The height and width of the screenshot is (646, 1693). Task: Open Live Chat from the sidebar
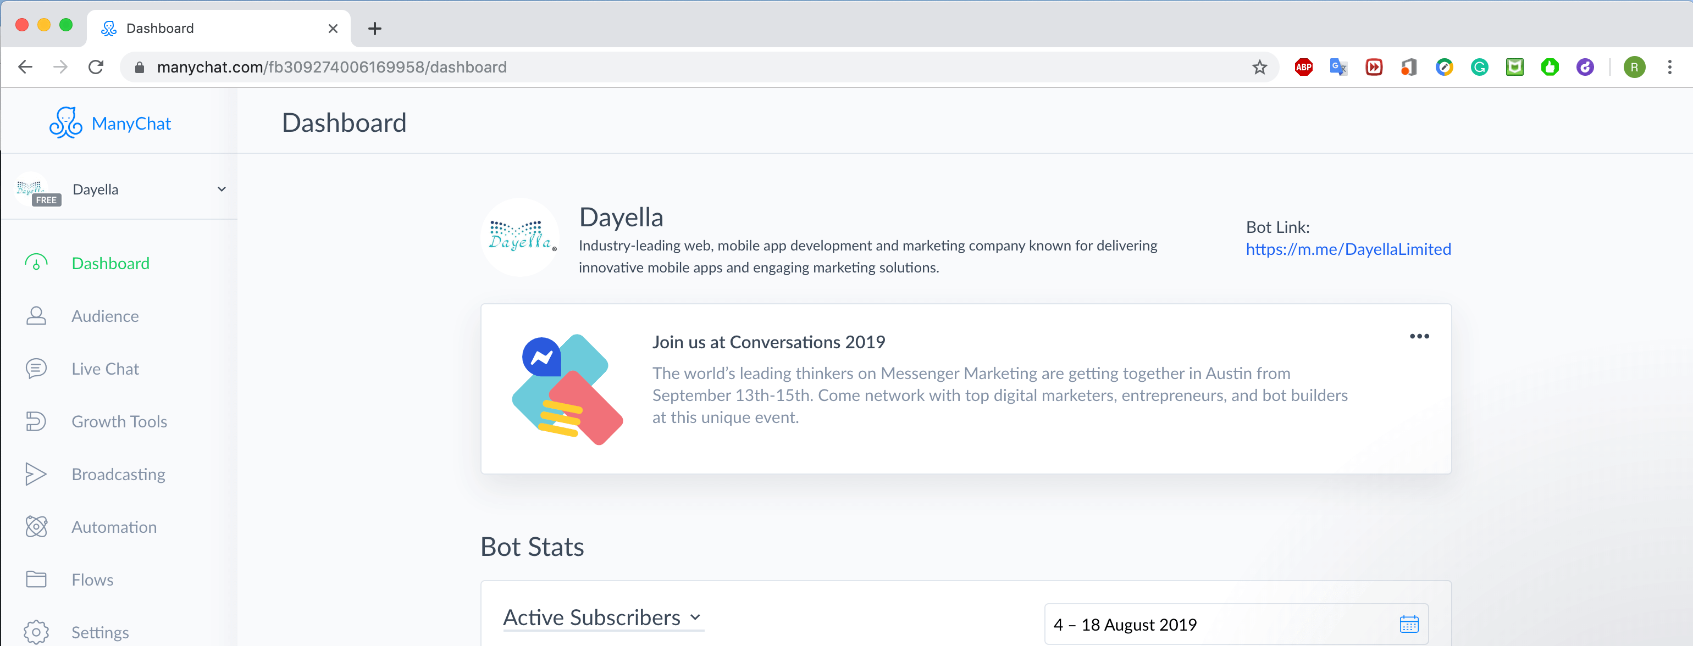pyautogui.click(x=105, y=369)
